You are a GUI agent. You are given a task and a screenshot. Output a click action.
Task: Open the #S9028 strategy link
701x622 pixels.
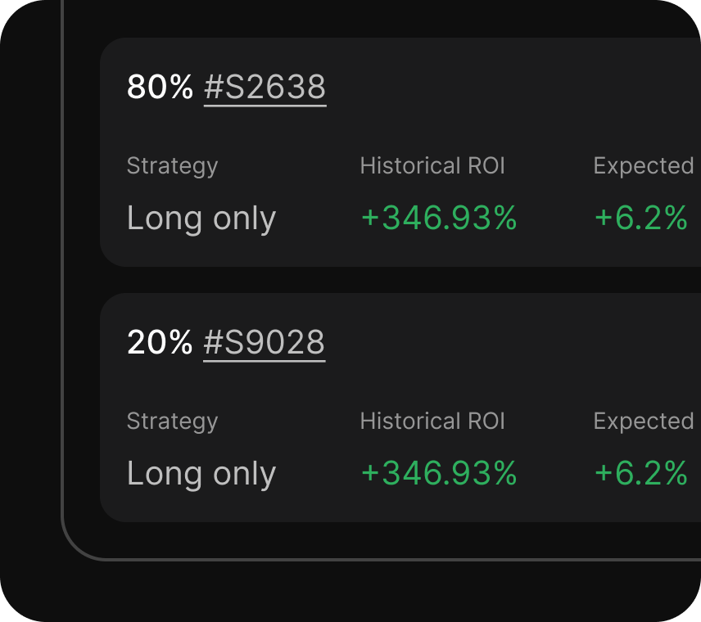pyautogui.click(x=264, y=342)
